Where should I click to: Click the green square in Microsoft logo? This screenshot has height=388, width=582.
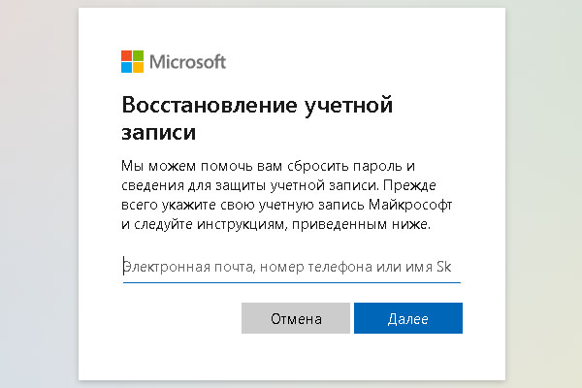point(138,55)
